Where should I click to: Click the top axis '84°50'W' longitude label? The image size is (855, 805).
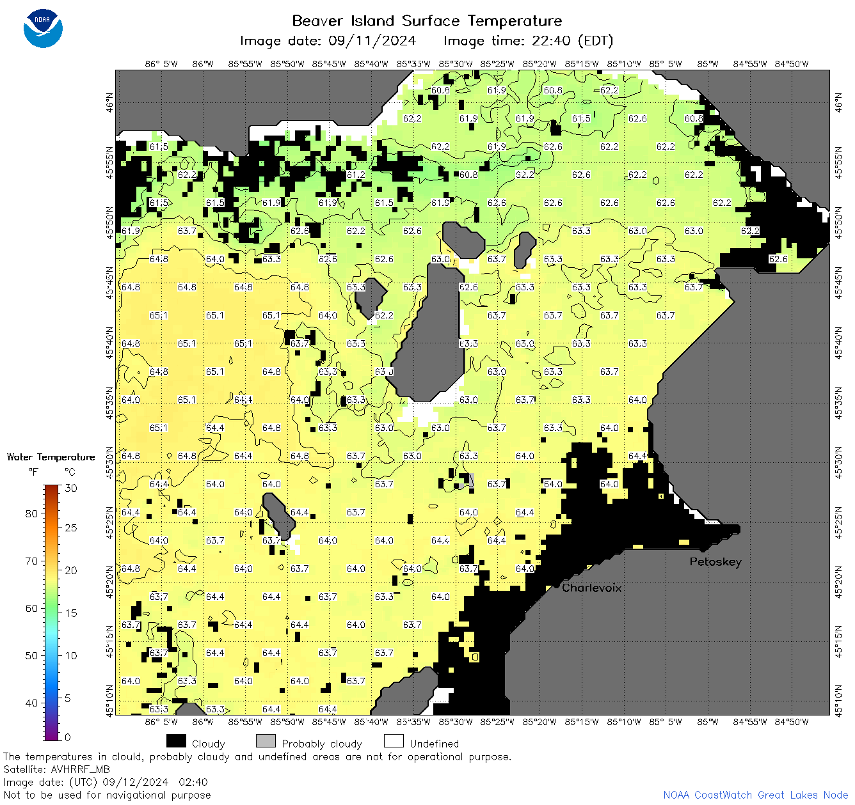792,64
